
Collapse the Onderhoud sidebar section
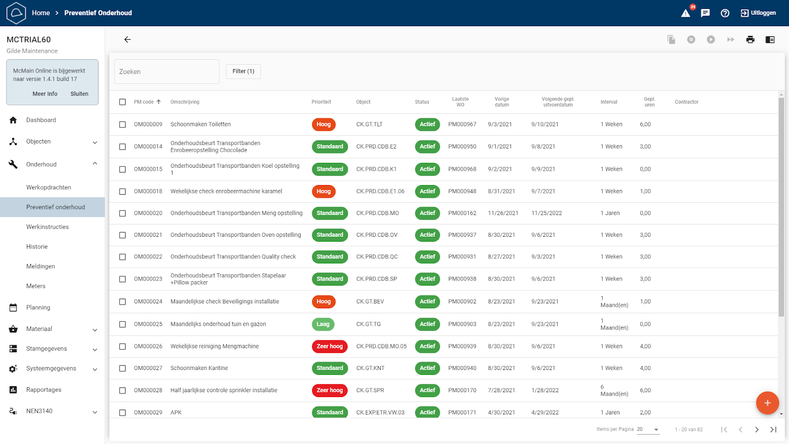coord(95,164)
